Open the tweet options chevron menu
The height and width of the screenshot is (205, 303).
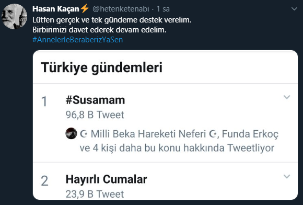[294, 9]
